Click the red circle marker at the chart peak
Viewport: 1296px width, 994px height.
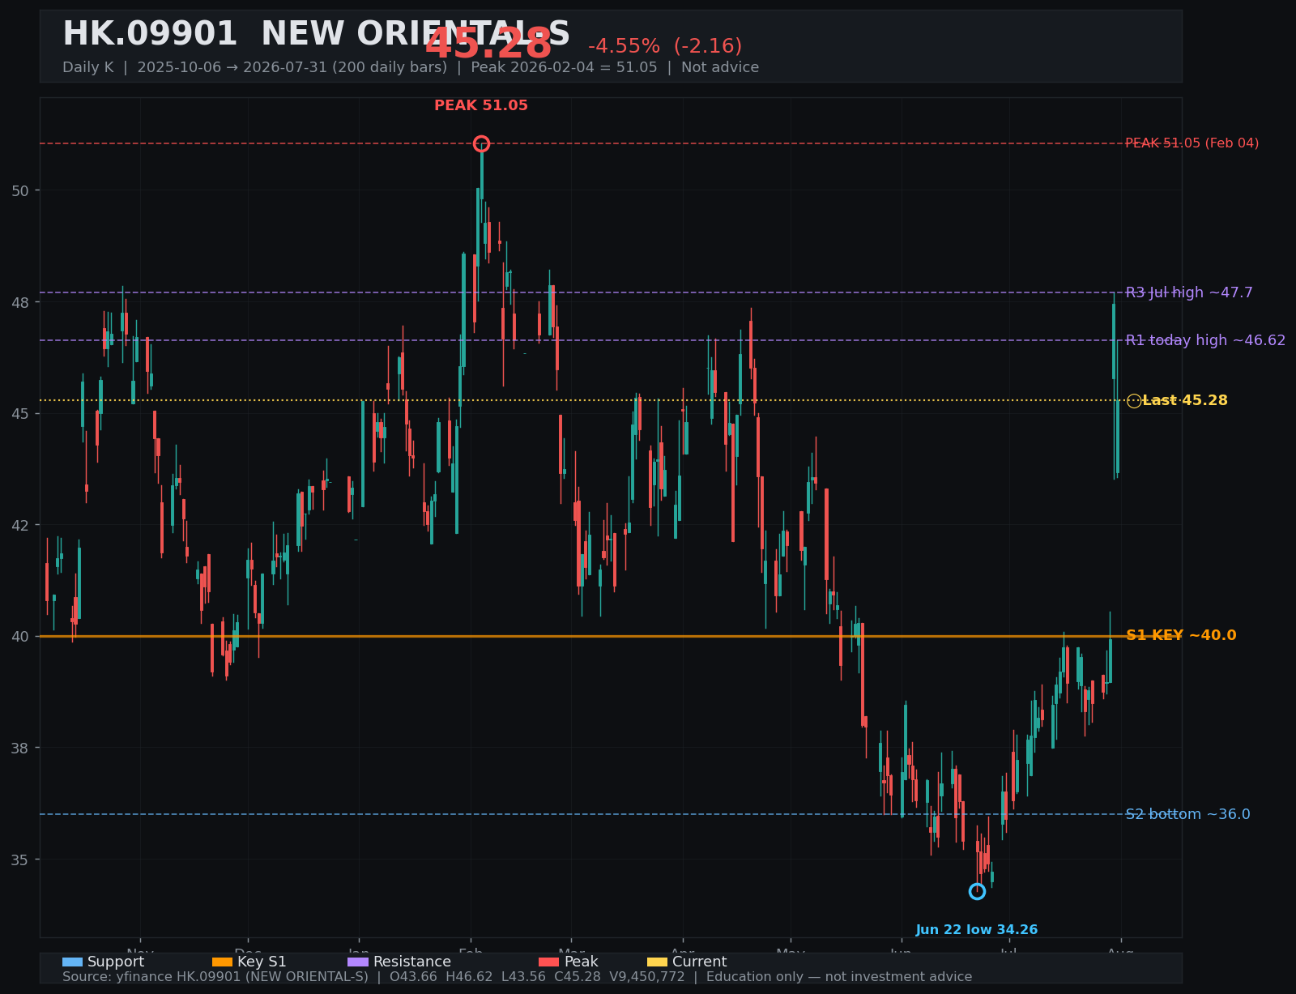click(481, 143)
